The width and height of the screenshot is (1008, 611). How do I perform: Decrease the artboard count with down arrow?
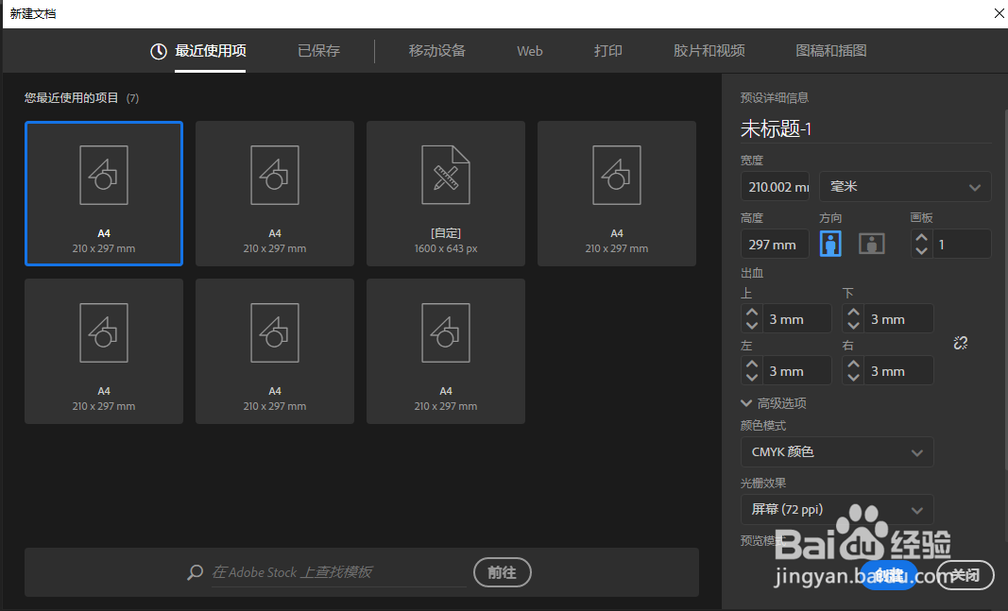(x=921, y=250)
